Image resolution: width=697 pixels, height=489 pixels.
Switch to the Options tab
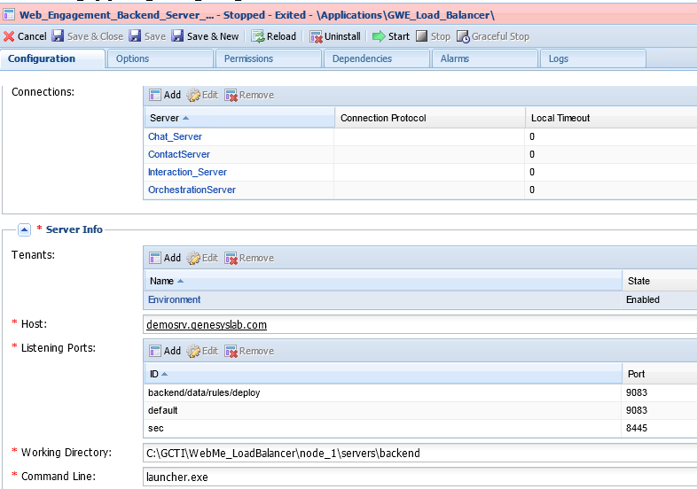[x=160, y=58]
